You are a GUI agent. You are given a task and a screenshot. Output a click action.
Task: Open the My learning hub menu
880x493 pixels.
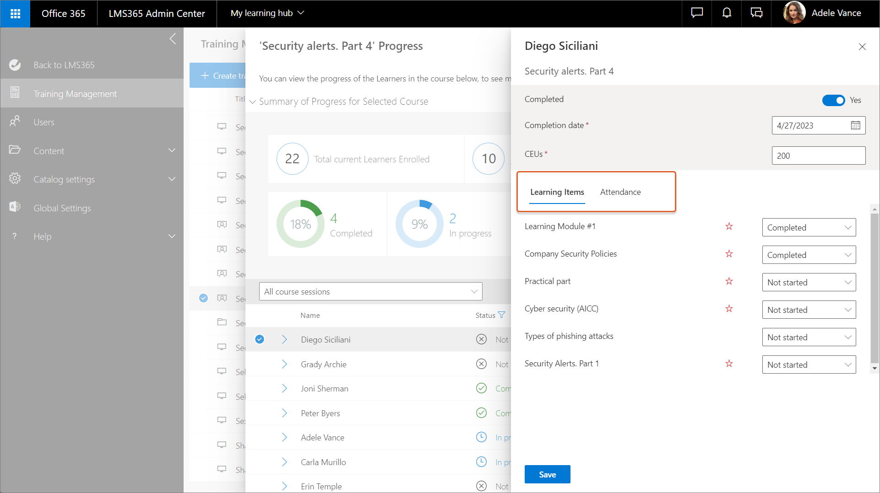click(267, 13)
